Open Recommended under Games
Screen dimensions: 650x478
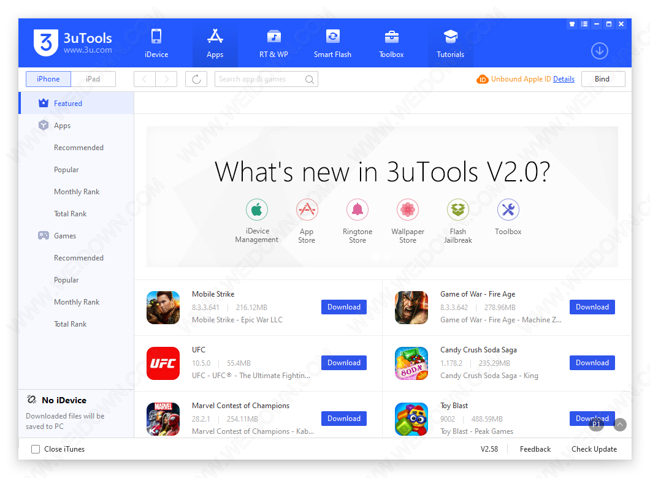(x=78, y=257)
